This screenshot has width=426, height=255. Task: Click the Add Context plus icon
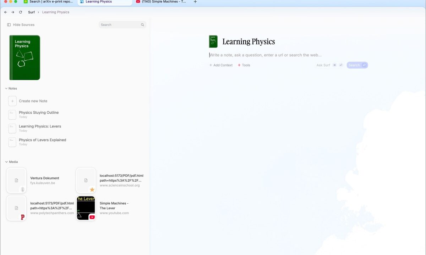211,65
